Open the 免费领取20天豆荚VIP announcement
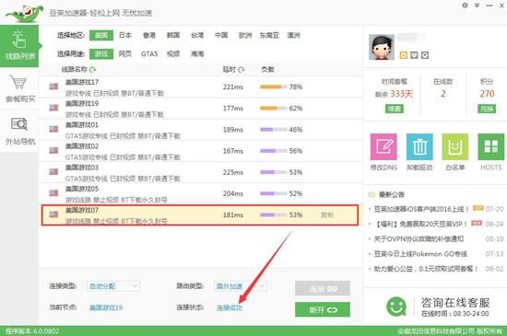The image size is (507, 336). [x=420, y=224]
